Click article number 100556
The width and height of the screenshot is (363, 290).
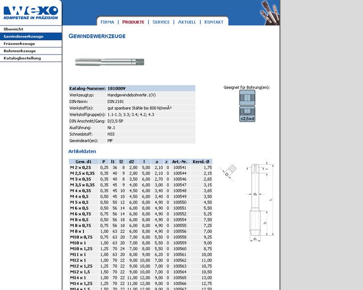pyautogui.click(x=180, y=231)
